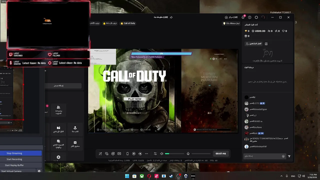The height and width of the screenshot is (180, 320).
Task: Mute the speaker audio icon
Action: (x=161, y=154)
